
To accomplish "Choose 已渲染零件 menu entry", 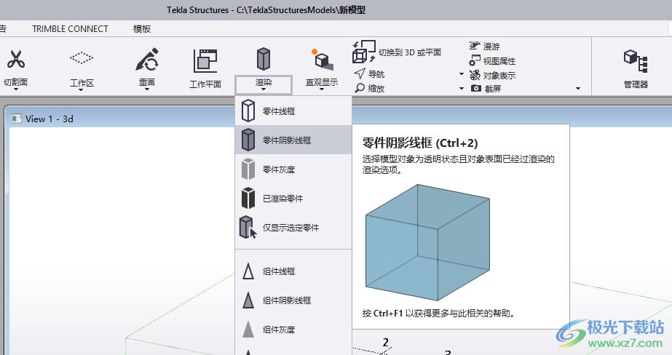I will coord(293,199).
